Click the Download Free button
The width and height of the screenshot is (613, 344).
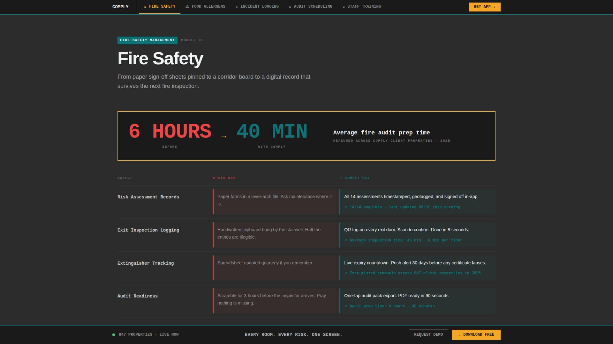coord(476,334)
